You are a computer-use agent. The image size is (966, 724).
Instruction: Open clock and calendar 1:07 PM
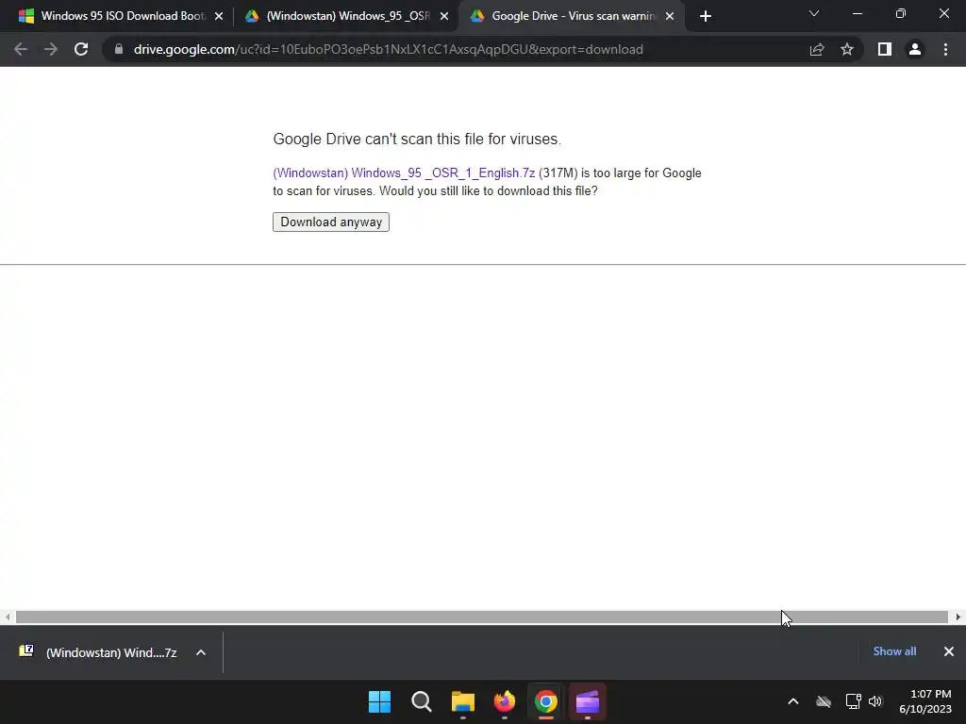pos(925,701)
